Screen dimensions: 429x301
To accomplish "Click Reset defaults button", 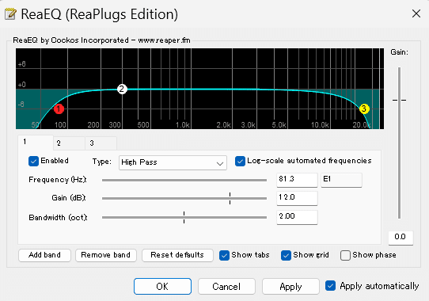I will (177, 255).
